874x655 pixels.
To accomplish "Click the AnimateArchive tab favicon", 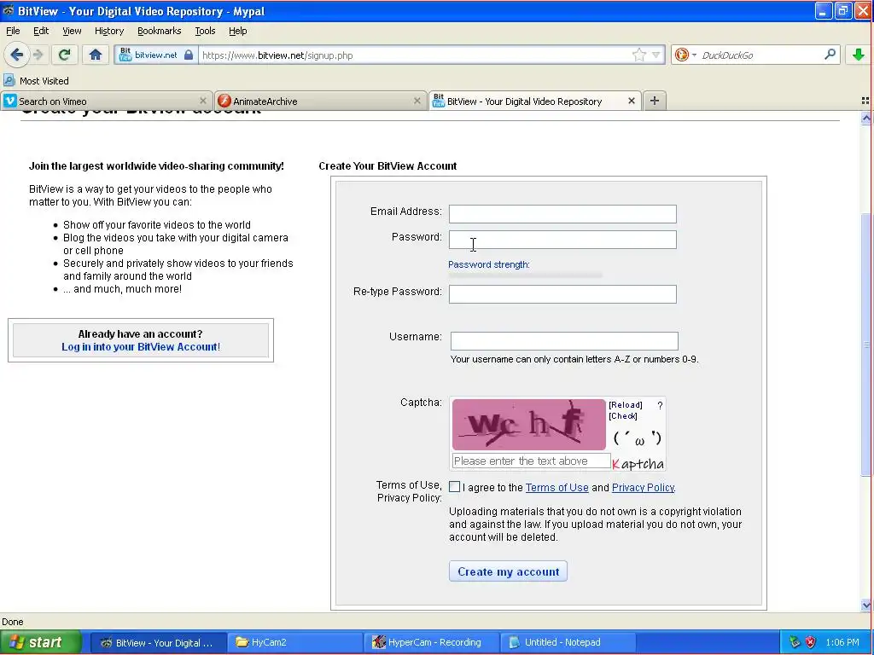I will (x=224, y=101).
